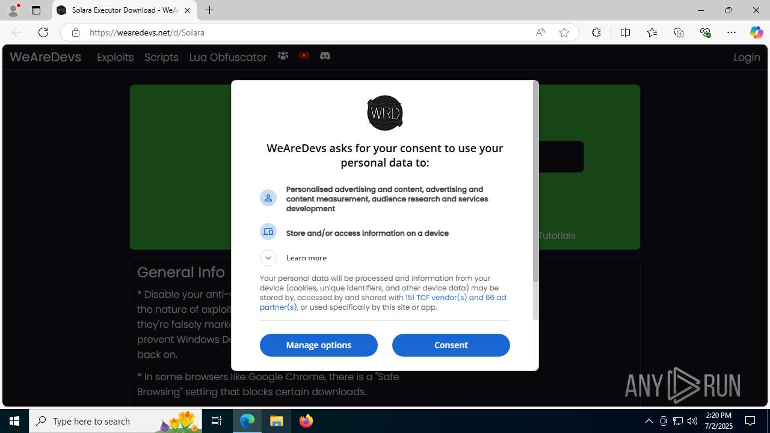Open the Collections icon
The height and width of the screenshot is (433, 770).
tap(679, 32)
